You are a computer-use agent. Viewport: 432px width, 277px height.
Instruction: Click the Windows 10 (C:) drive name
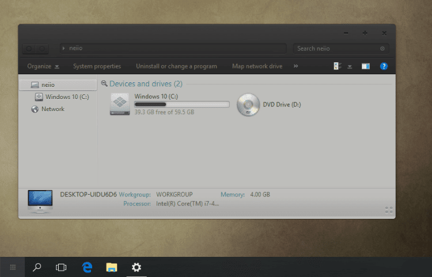tap(156, 96)
